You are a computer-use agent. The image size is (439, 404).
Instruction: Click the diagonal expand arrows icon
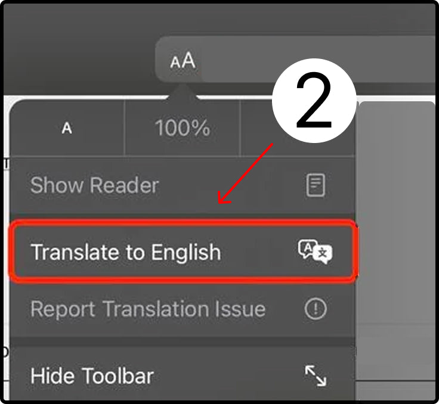(314, 376)
